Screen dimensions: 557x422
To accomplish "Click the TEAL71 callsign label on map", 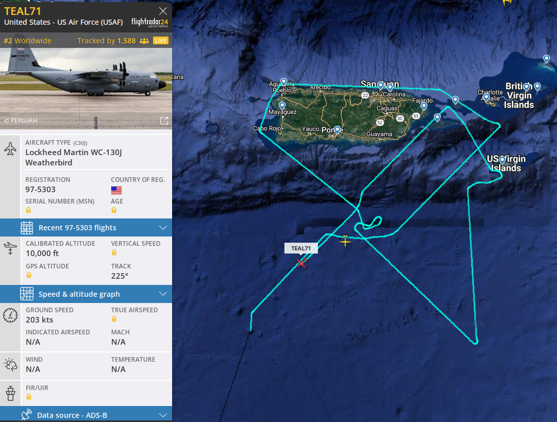I will click(301, 248).
